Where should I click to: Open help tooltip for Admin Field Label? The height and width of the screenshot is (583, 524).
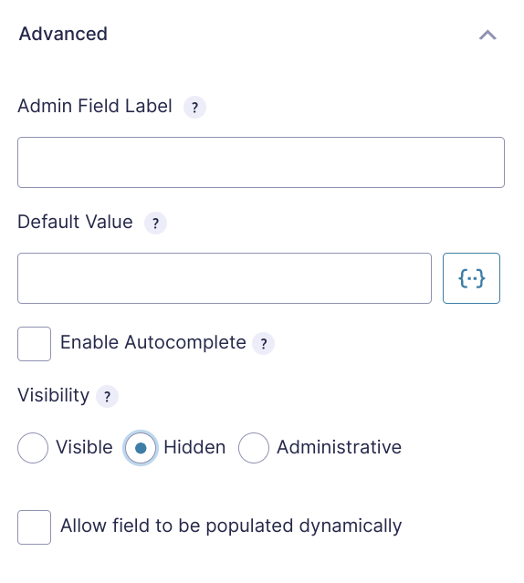point(194,108)
